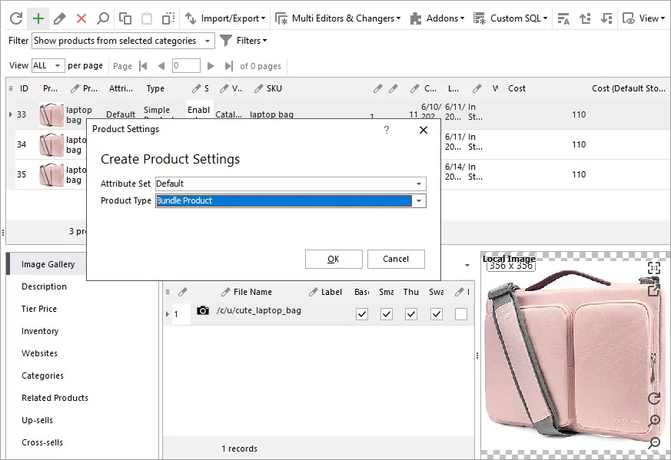671x460 pixels.
Task: Open the Inventory tab
Action: (40, 331)
